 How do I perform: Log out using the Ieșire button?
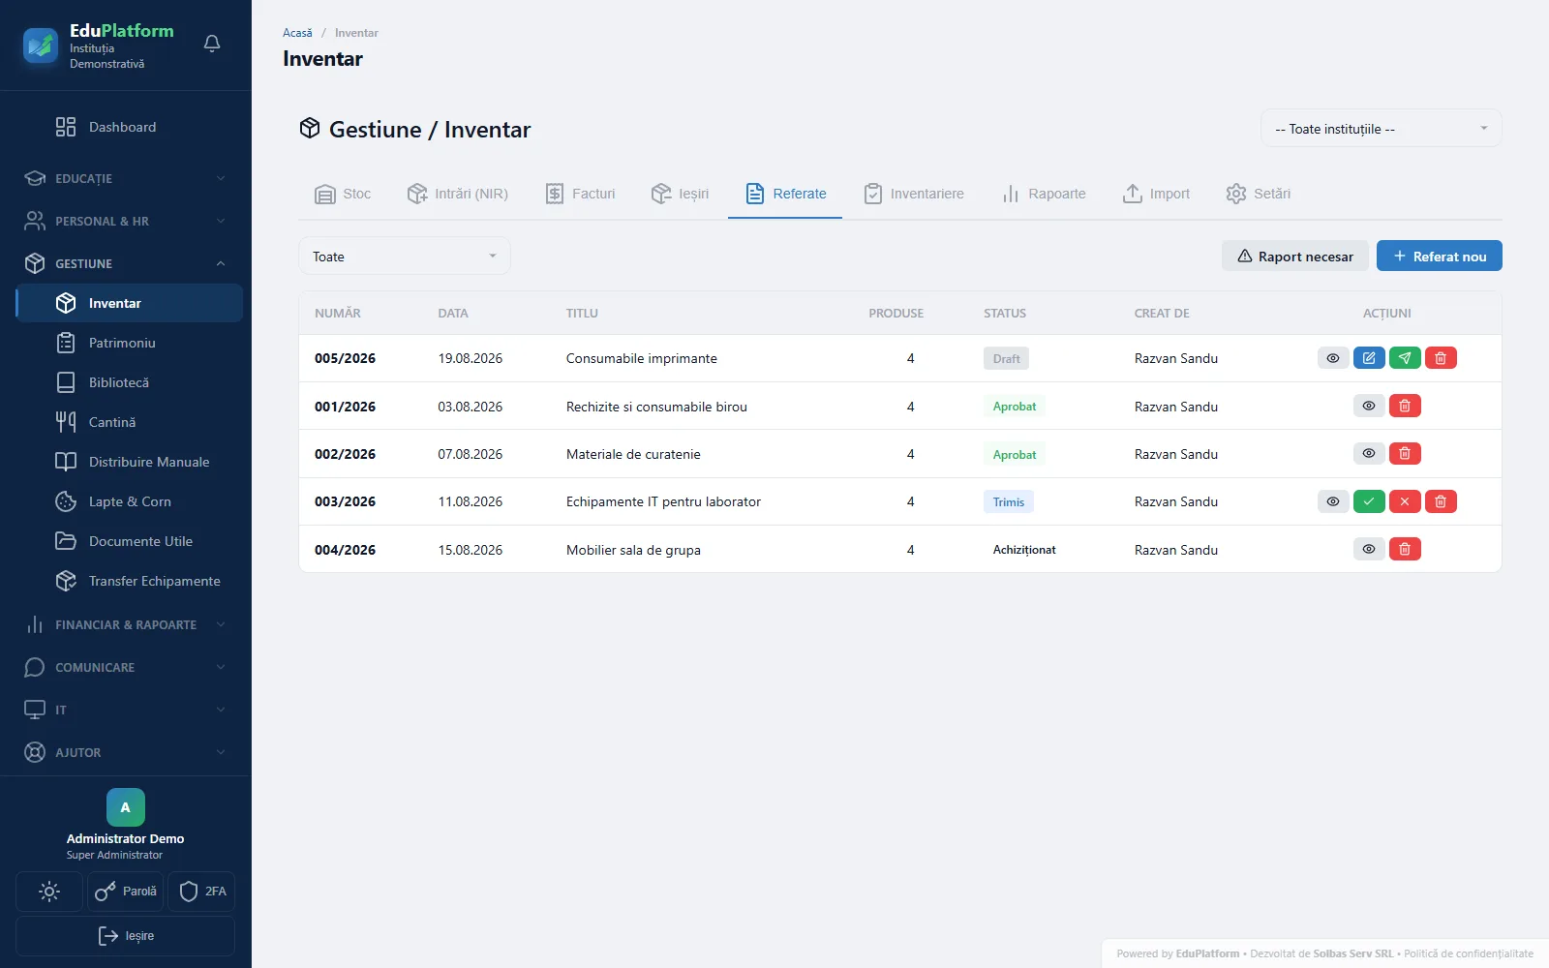[x=126, y=936]
